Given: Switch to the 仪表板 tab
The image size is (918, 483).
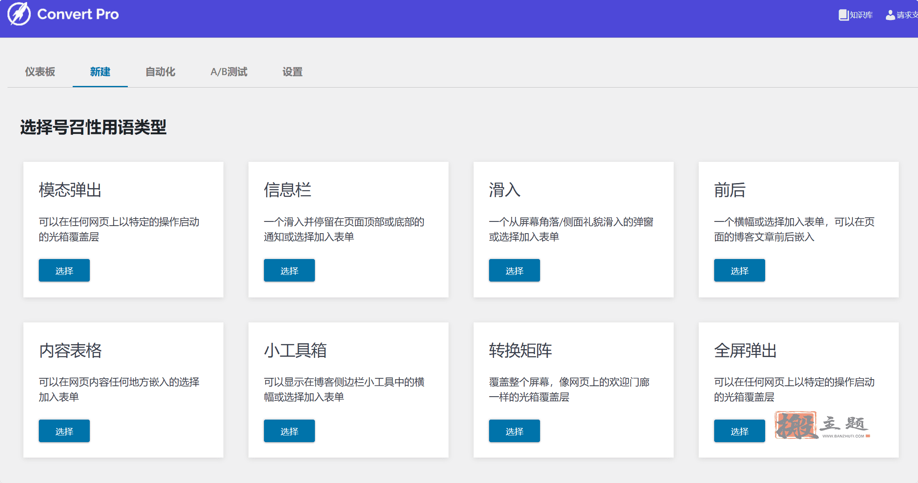Looking at the screenshot, I should tap(40, 72).
